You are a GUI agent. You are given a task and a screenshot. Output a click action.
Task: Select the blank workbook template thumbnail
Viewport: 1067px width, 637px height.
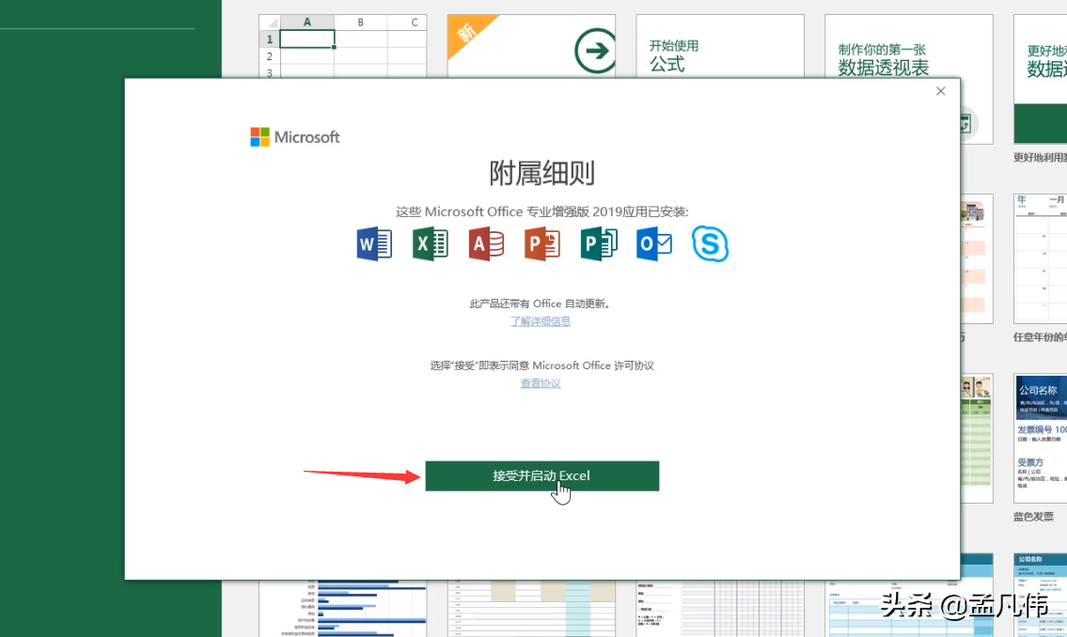click(342, 45)
